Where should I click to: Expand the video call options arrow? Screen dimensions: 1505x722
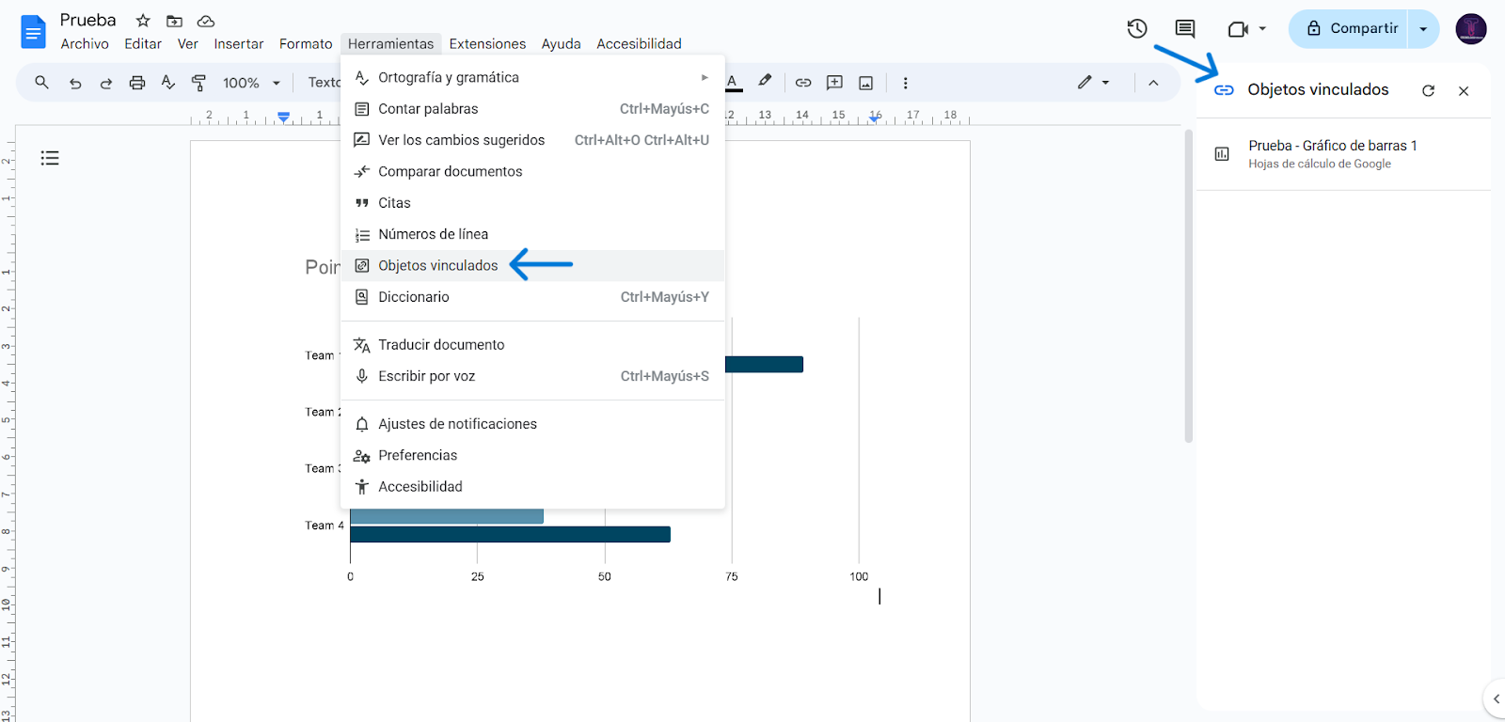point(1262,29)
